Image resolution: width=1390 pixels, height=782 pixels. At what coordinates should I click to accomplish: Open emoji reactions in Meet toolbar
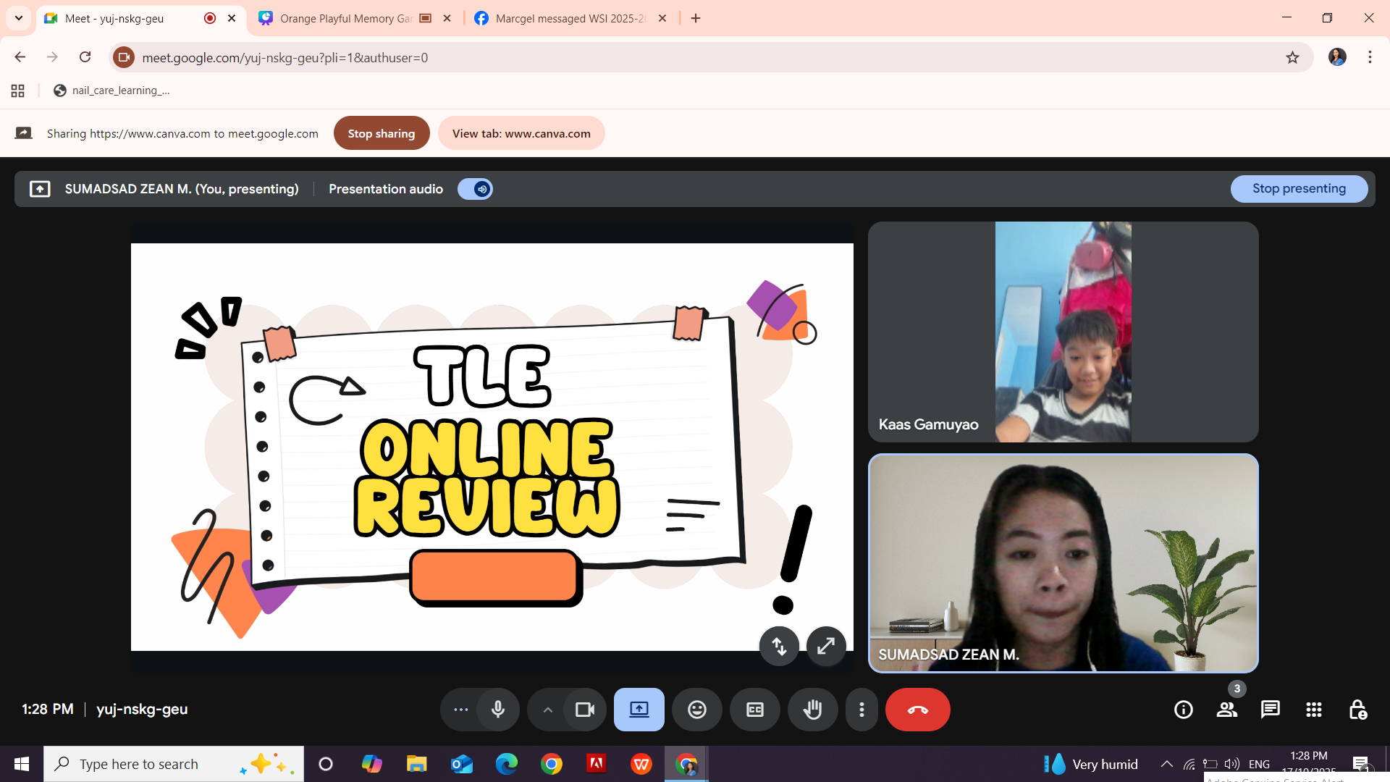[696, 710]
